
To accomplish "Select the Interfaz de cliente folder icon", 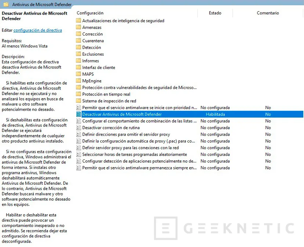I will click(78, 67).
